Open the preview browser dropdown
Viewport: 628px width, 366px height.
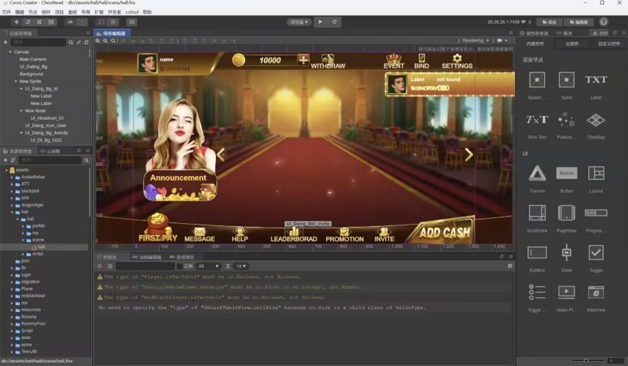(299, 22)
